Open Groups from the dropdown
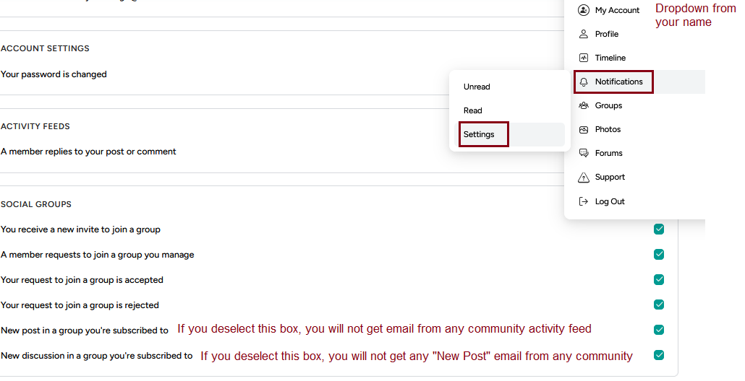 coord(608,105)
